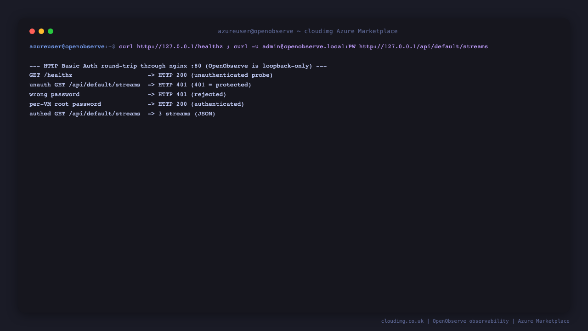Image resolution: width=588 pixels, height=331 pixels.
Task: Click the 'authed GET /api/default/streams' row
Action: 123,114
